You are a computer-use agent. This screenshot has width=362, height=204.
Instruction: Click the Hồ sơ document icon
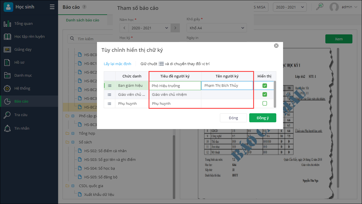pos(7,62)
